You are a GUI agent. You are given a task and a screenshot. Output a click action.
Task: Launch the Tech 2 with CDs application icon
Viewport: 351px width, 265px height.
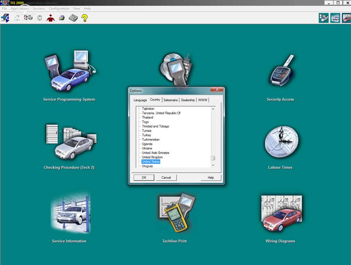(176, 69)
